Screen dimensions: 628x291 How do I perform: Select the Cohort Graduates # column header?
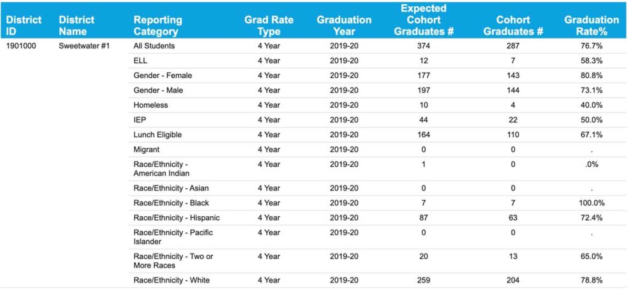tap(513, 26)
